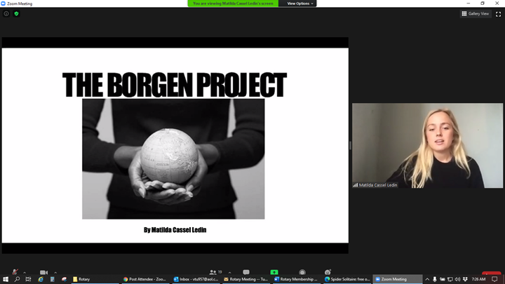Launch Internet Explorer from the taskbar
This screenshot has width=505, height=284.
(41, 279)
